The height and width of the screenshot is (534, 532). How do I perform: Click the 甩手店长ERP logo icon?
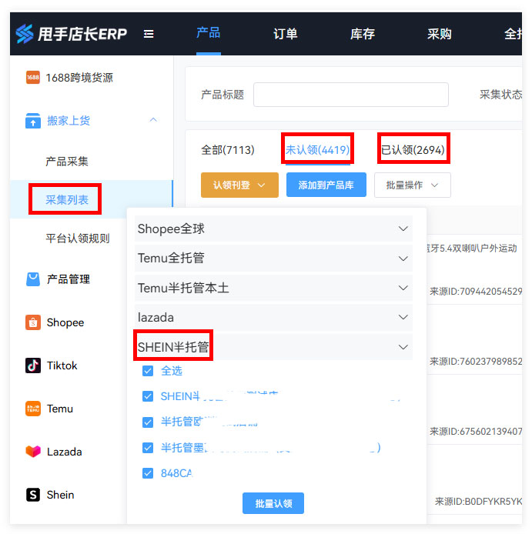[x=24, y=34]
